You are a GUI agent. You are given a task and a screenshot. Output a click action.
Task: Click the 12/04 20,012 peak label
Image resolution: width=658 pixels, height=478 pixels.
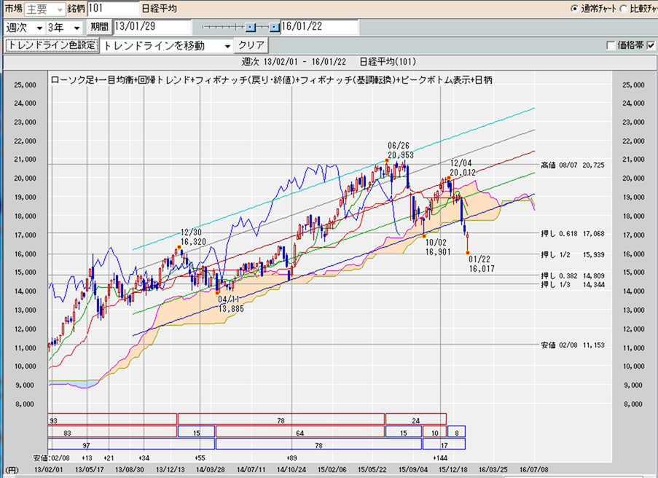click(x=463, y=168)
